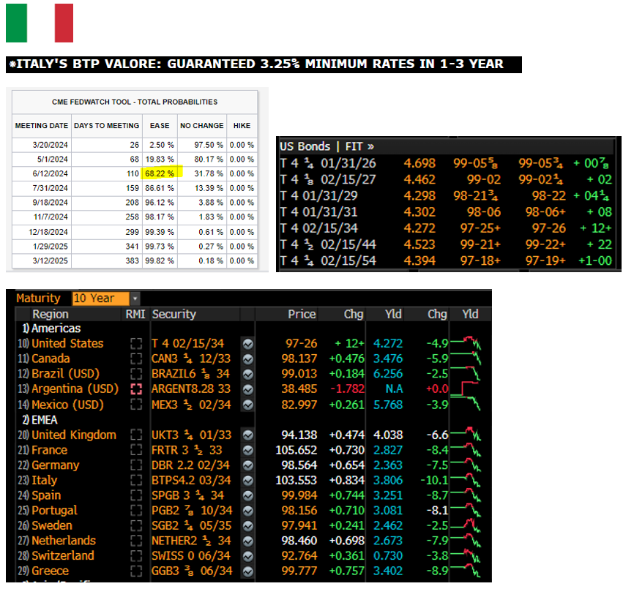Sort by the Region column header
634x589 pixels.
pos(51,315)
